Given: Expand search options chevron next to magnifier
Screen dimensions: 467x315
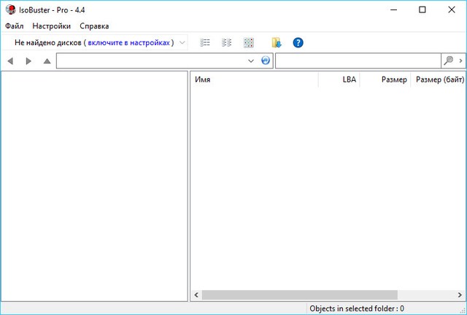Looking at the screenshot, I should (460, 61).
